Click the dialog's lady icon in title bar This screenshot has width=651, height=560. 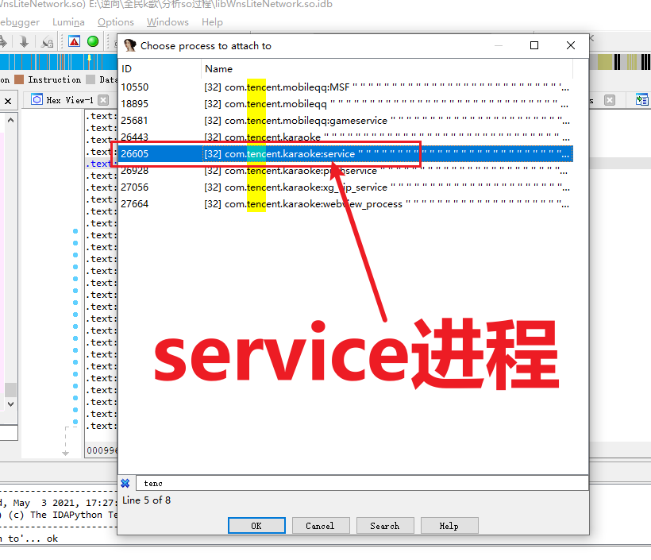pos(130,45)
